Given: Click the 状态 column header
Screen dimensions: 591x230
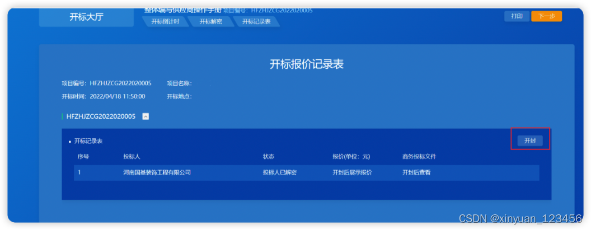Looking at the screenshot, I should point(269,157).
